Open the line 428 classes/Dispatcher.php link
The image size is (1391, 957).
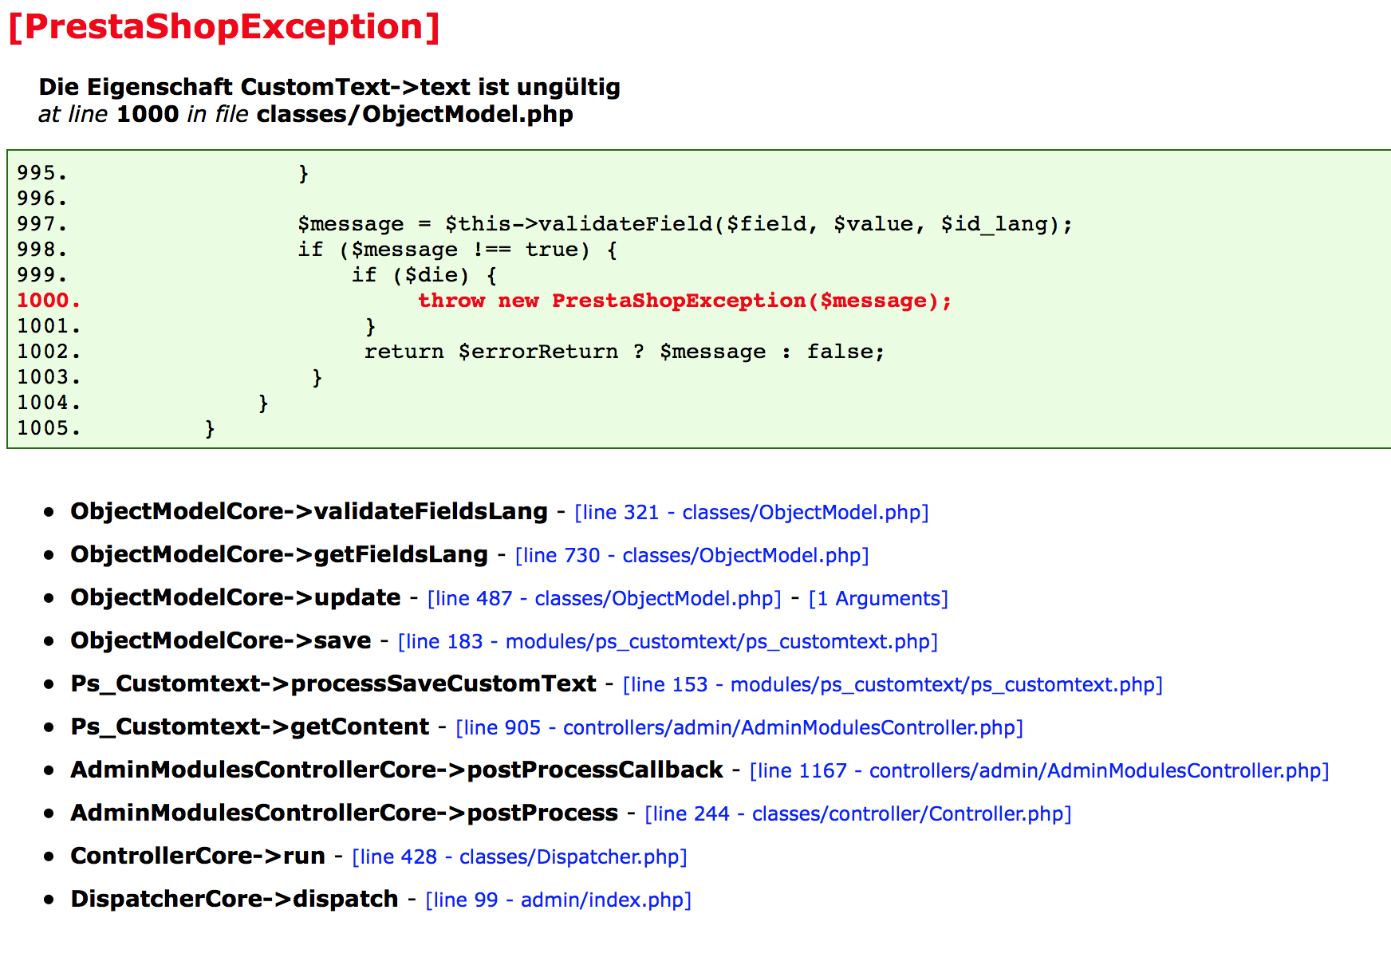click(519, 857)
